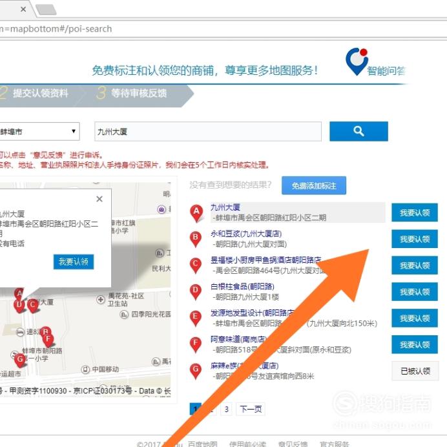Image resolution: width=447 pixels, height=447 pixels.
Task: Click the 免费添加标注 button
Action: [314, 185]
